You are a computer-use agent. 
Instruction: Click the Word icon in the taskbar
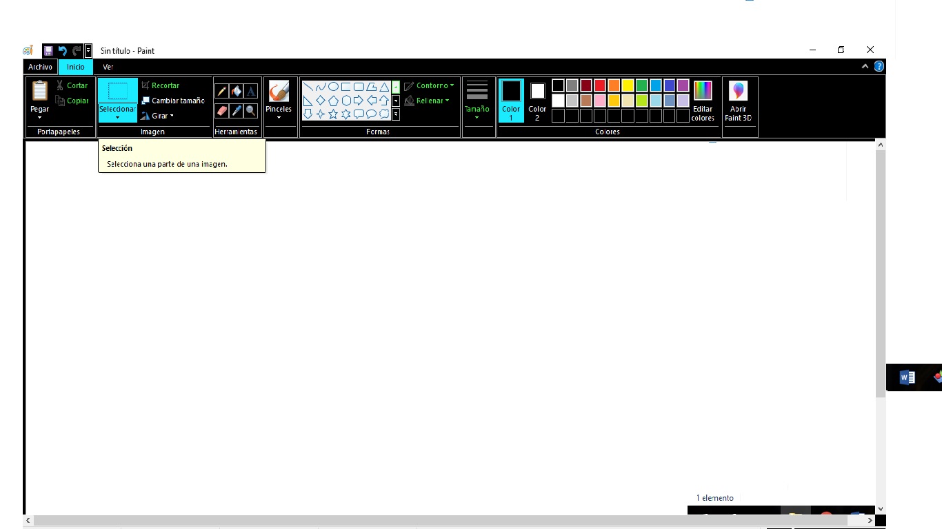[907, 377]
